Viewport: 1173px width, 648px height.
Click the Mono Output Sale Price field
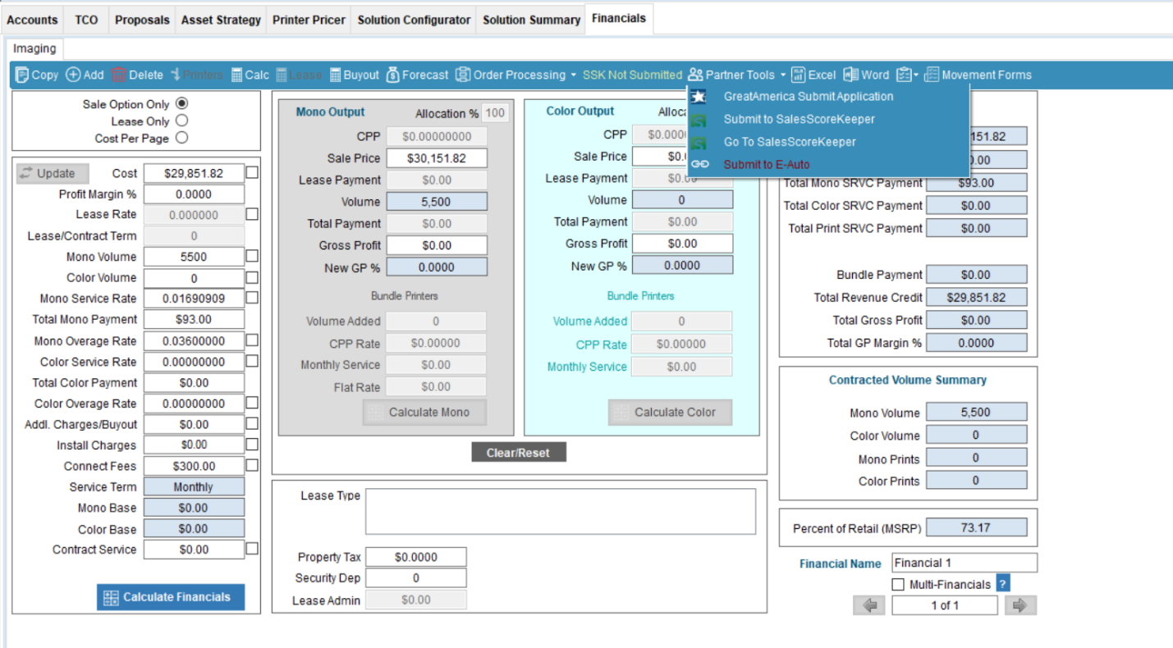click(x=437, y=157)
